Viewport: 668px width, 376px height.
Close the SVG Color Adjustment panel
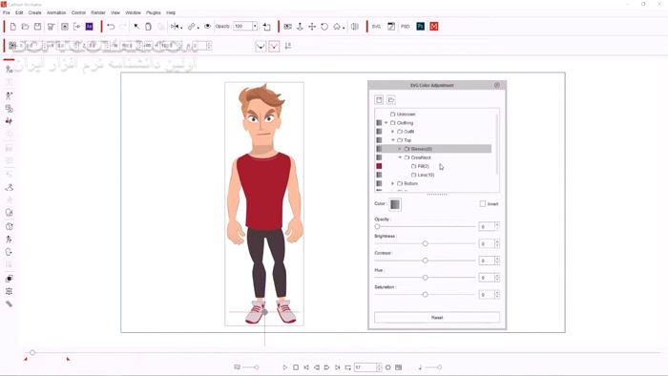tap(497, 85)
